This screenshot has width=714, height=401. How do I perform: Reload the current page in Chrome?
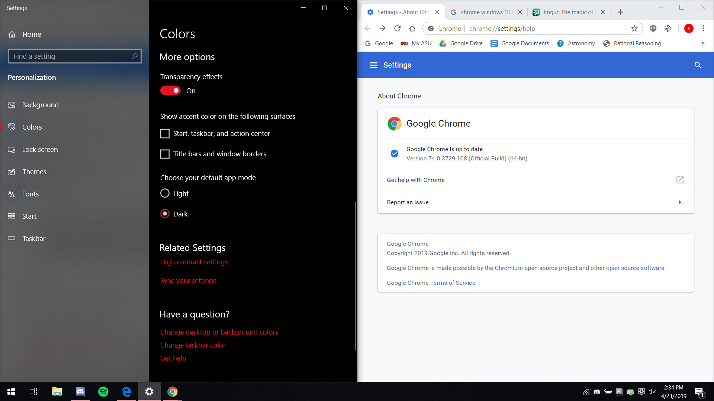point(397,28)
